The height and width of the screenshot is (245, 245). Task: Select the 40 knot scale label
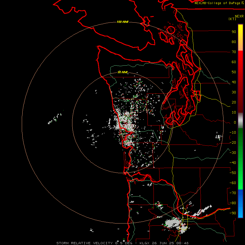234,82
